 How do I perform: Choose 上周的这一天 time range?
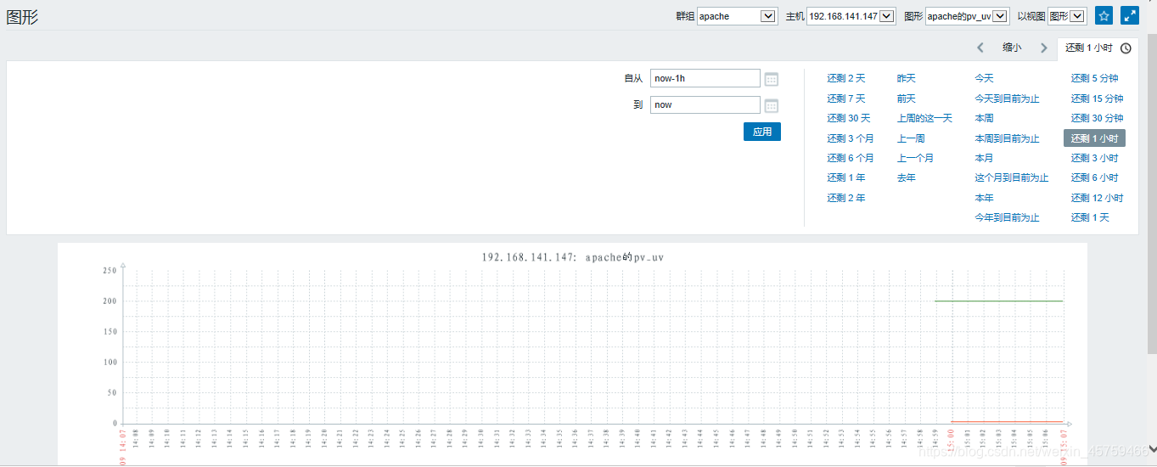925,118
